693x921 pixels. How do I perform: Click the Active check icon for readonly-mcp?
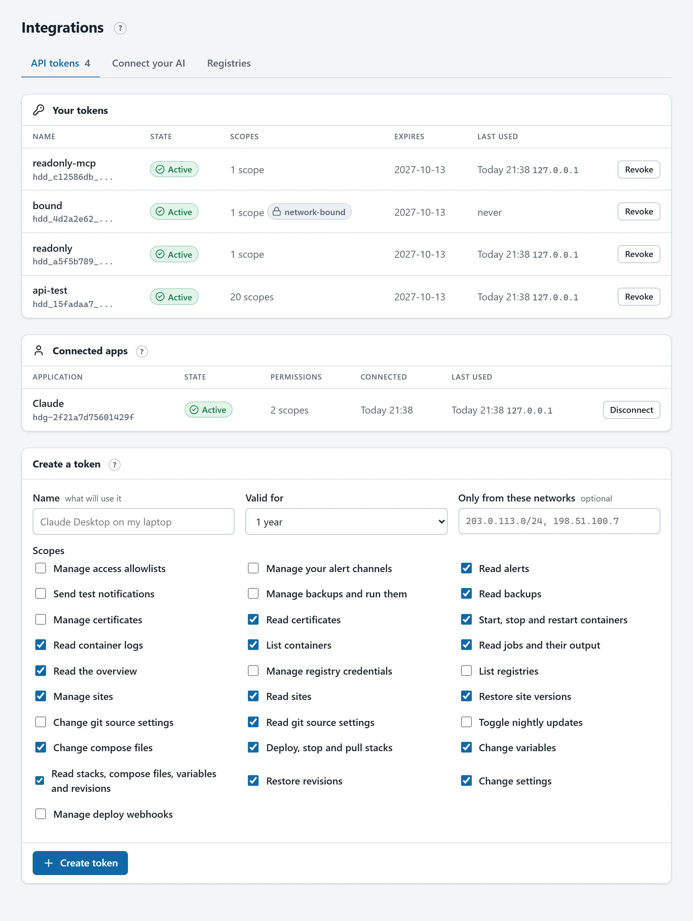point(160,169)
